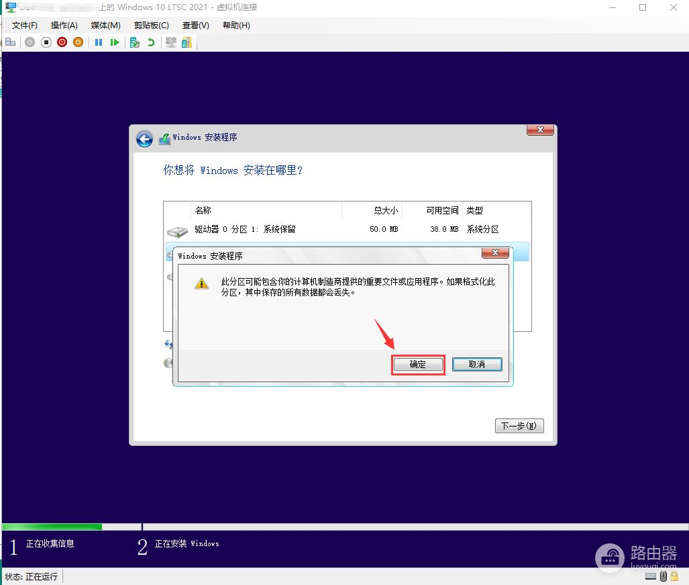The width and height of the screenshot is (689, 585).
Task: Send Ctrl+Alt+Delete via toolbar keyboard icon
Action: tap(10, 42)
